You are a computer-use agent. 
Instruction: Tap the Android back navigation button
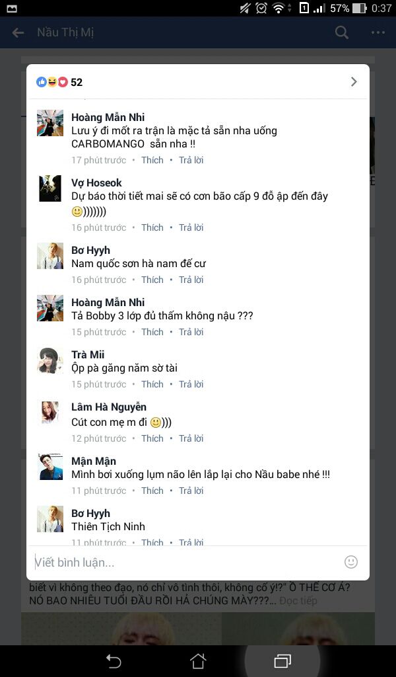pos(114,661)
